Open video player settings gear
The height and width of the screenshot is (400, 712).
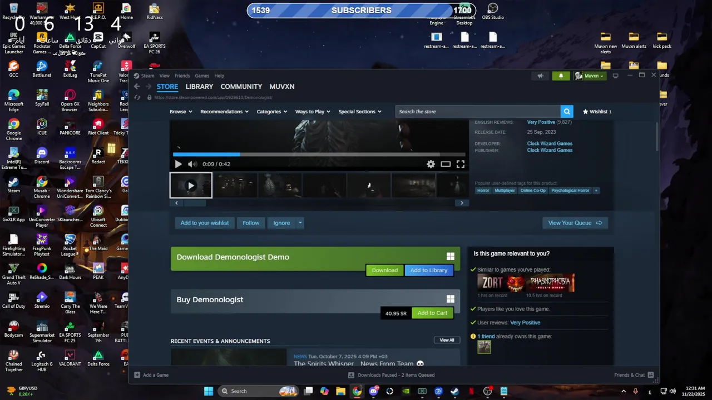pyautogui.click(x=431, y=164)
